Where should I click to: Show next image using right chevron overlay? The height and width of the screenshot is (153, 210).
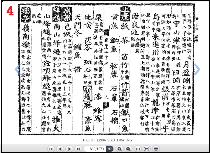[197, 69]
